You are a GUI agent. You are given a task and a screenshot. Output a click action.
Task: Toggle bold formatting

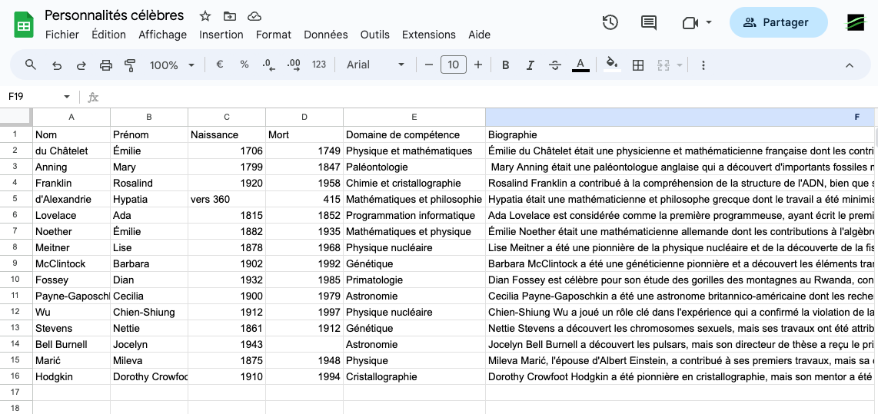pyautogui.click(x=505, y=65)
